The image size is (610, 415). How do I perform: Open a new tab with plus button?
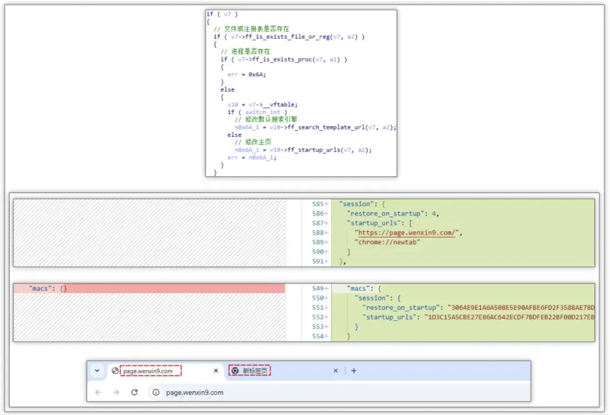click(353, 371)
